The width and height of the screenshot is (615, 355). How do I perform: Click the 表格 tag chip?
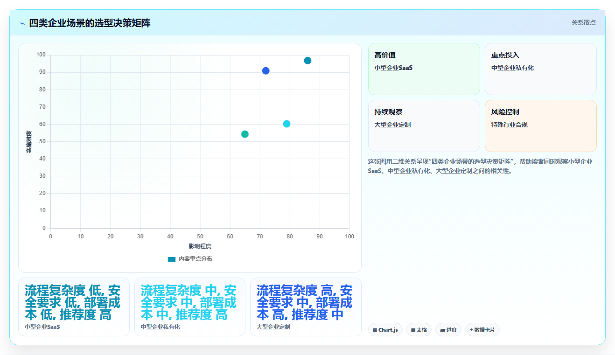419,330
